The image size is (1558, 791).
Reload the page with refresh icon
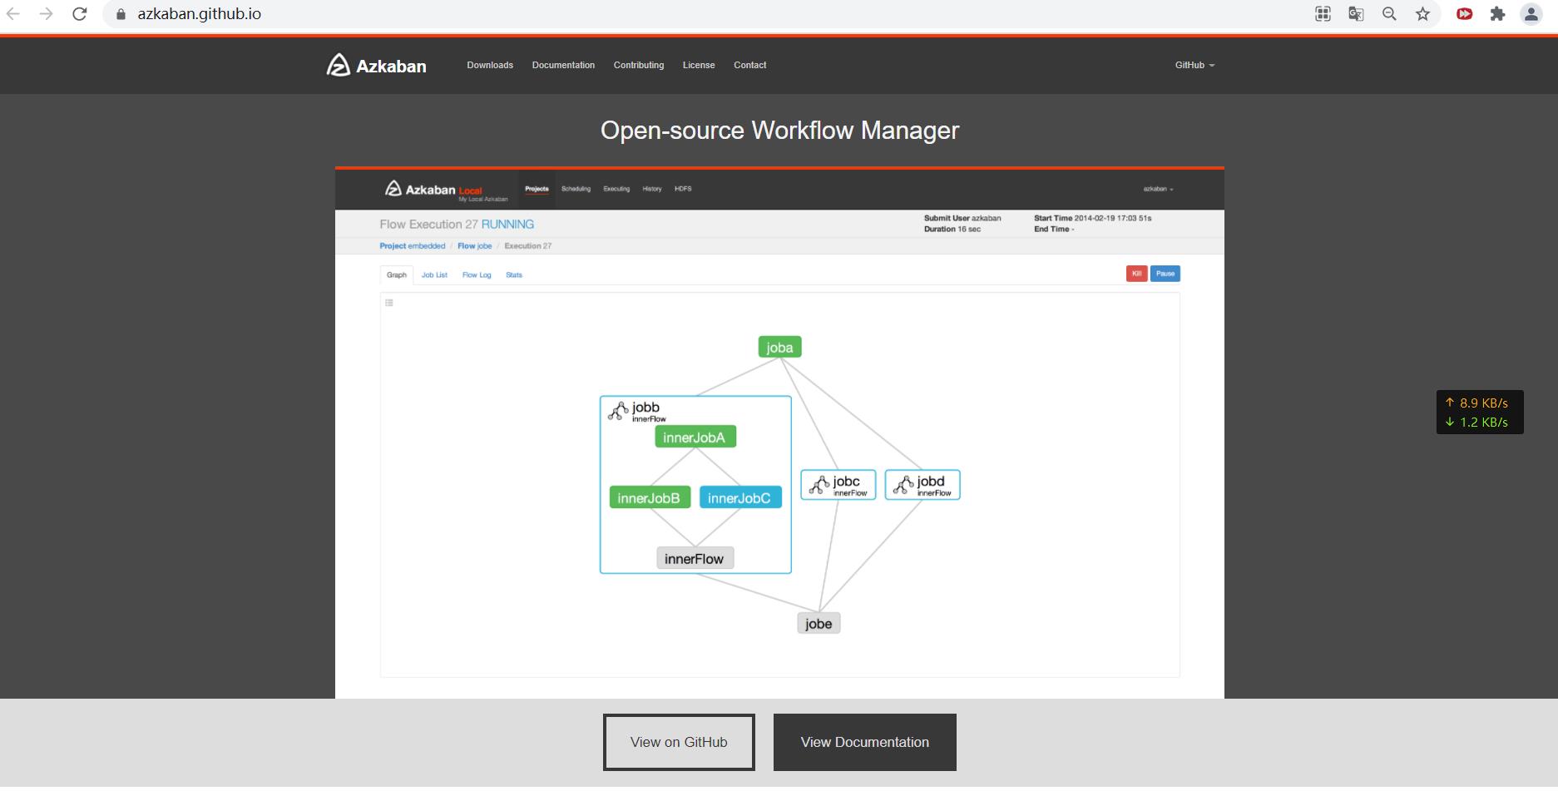tap(80, 14)
